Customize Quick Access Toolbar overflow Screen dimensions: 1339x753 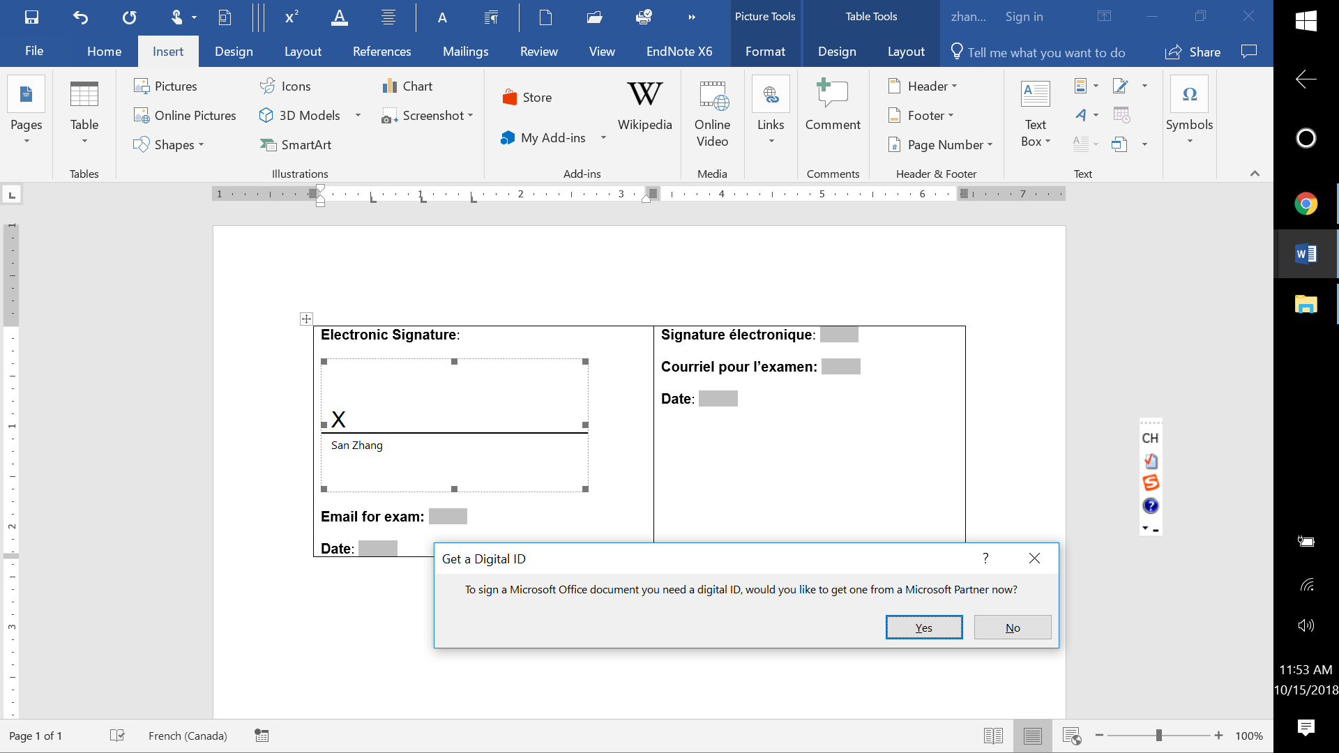click(x=692, y=17)
